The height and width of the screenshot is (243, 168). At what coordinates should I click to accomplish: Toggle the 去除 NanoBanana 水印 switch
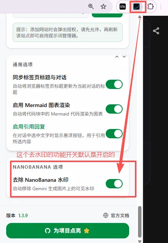click(114, 184)
